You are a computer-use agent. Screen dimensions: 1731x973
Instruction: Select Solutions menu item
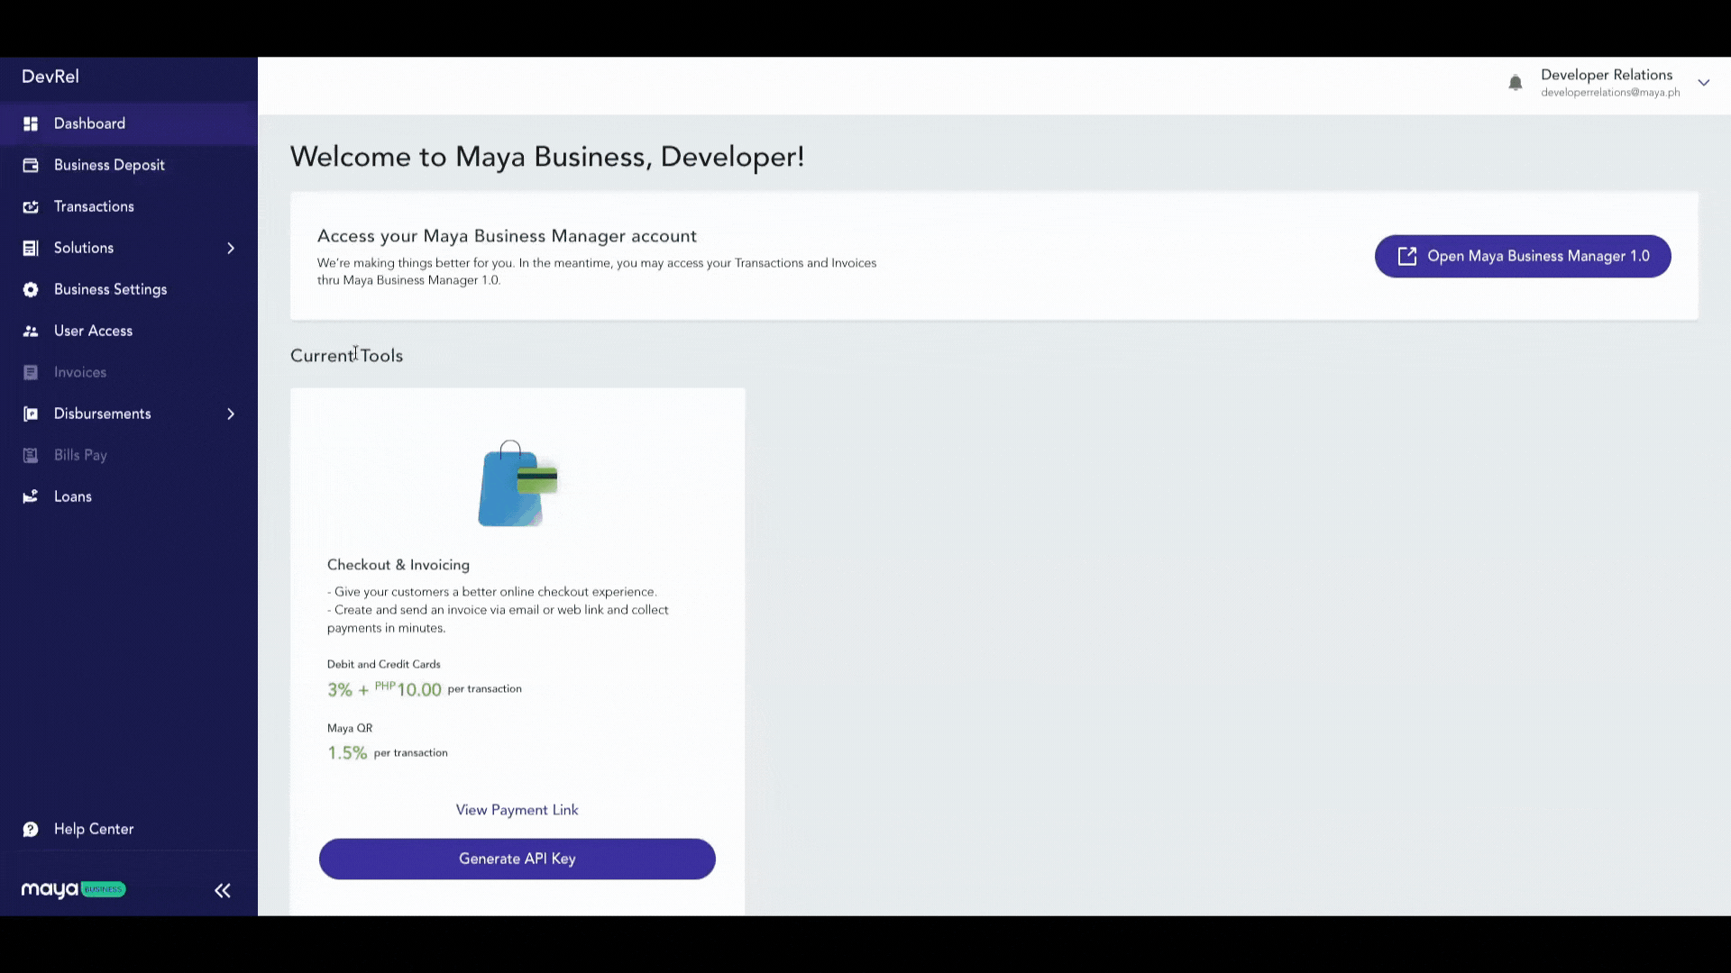click(129, 248)
